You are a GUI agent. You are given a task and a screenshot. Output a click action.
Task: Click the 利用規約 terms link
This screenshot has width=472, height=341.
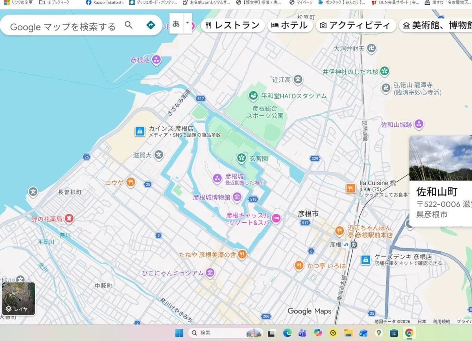point(441,321)
